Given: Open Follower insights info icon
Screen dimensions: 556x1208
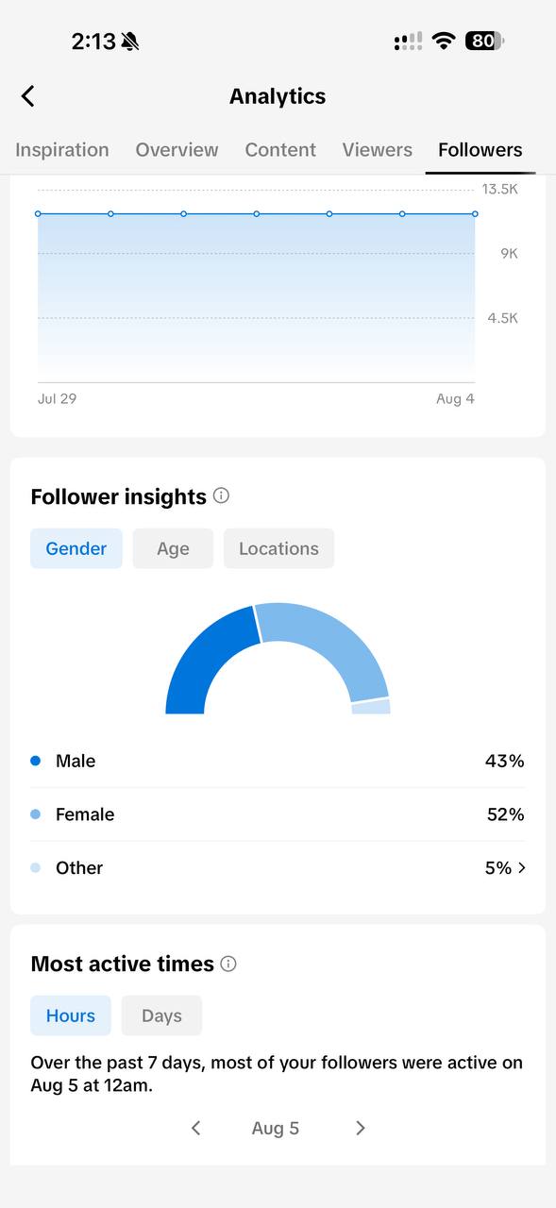Looking at the screenshot, I should pos(221,495).
